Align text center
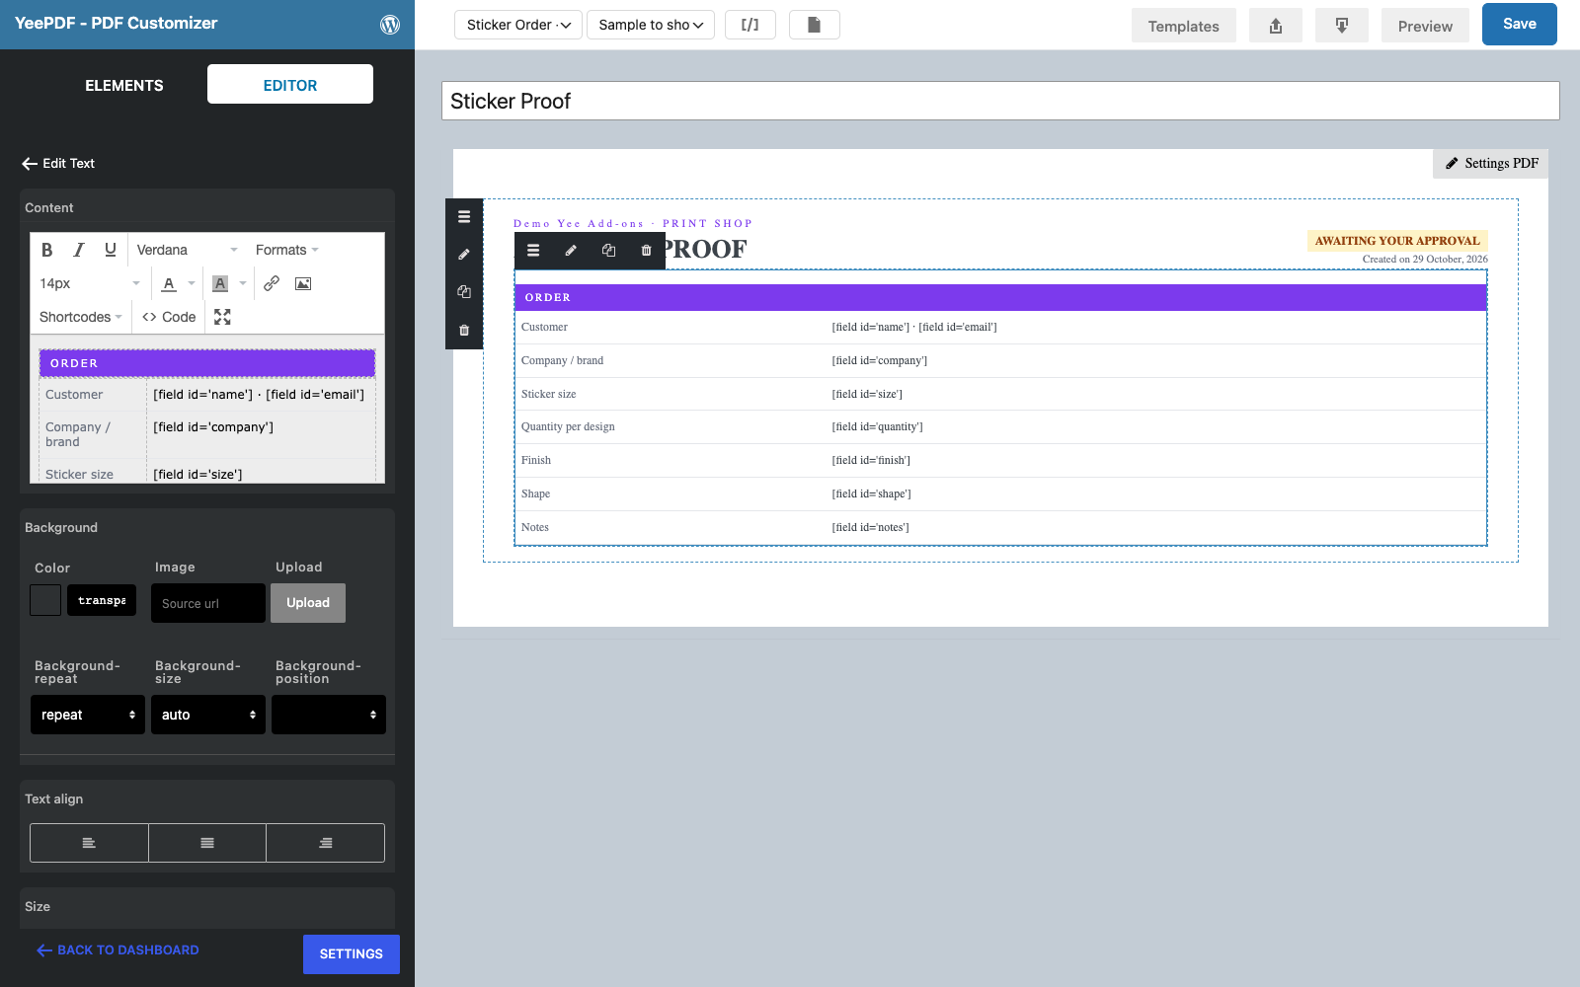Image resolution: width=1580 pixels, height=987 pixels. point(207,843)
